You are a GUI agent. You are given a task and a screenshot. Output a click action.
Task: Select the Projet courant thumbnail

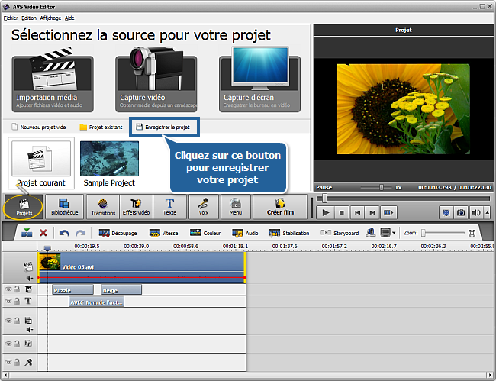point(41,163)
